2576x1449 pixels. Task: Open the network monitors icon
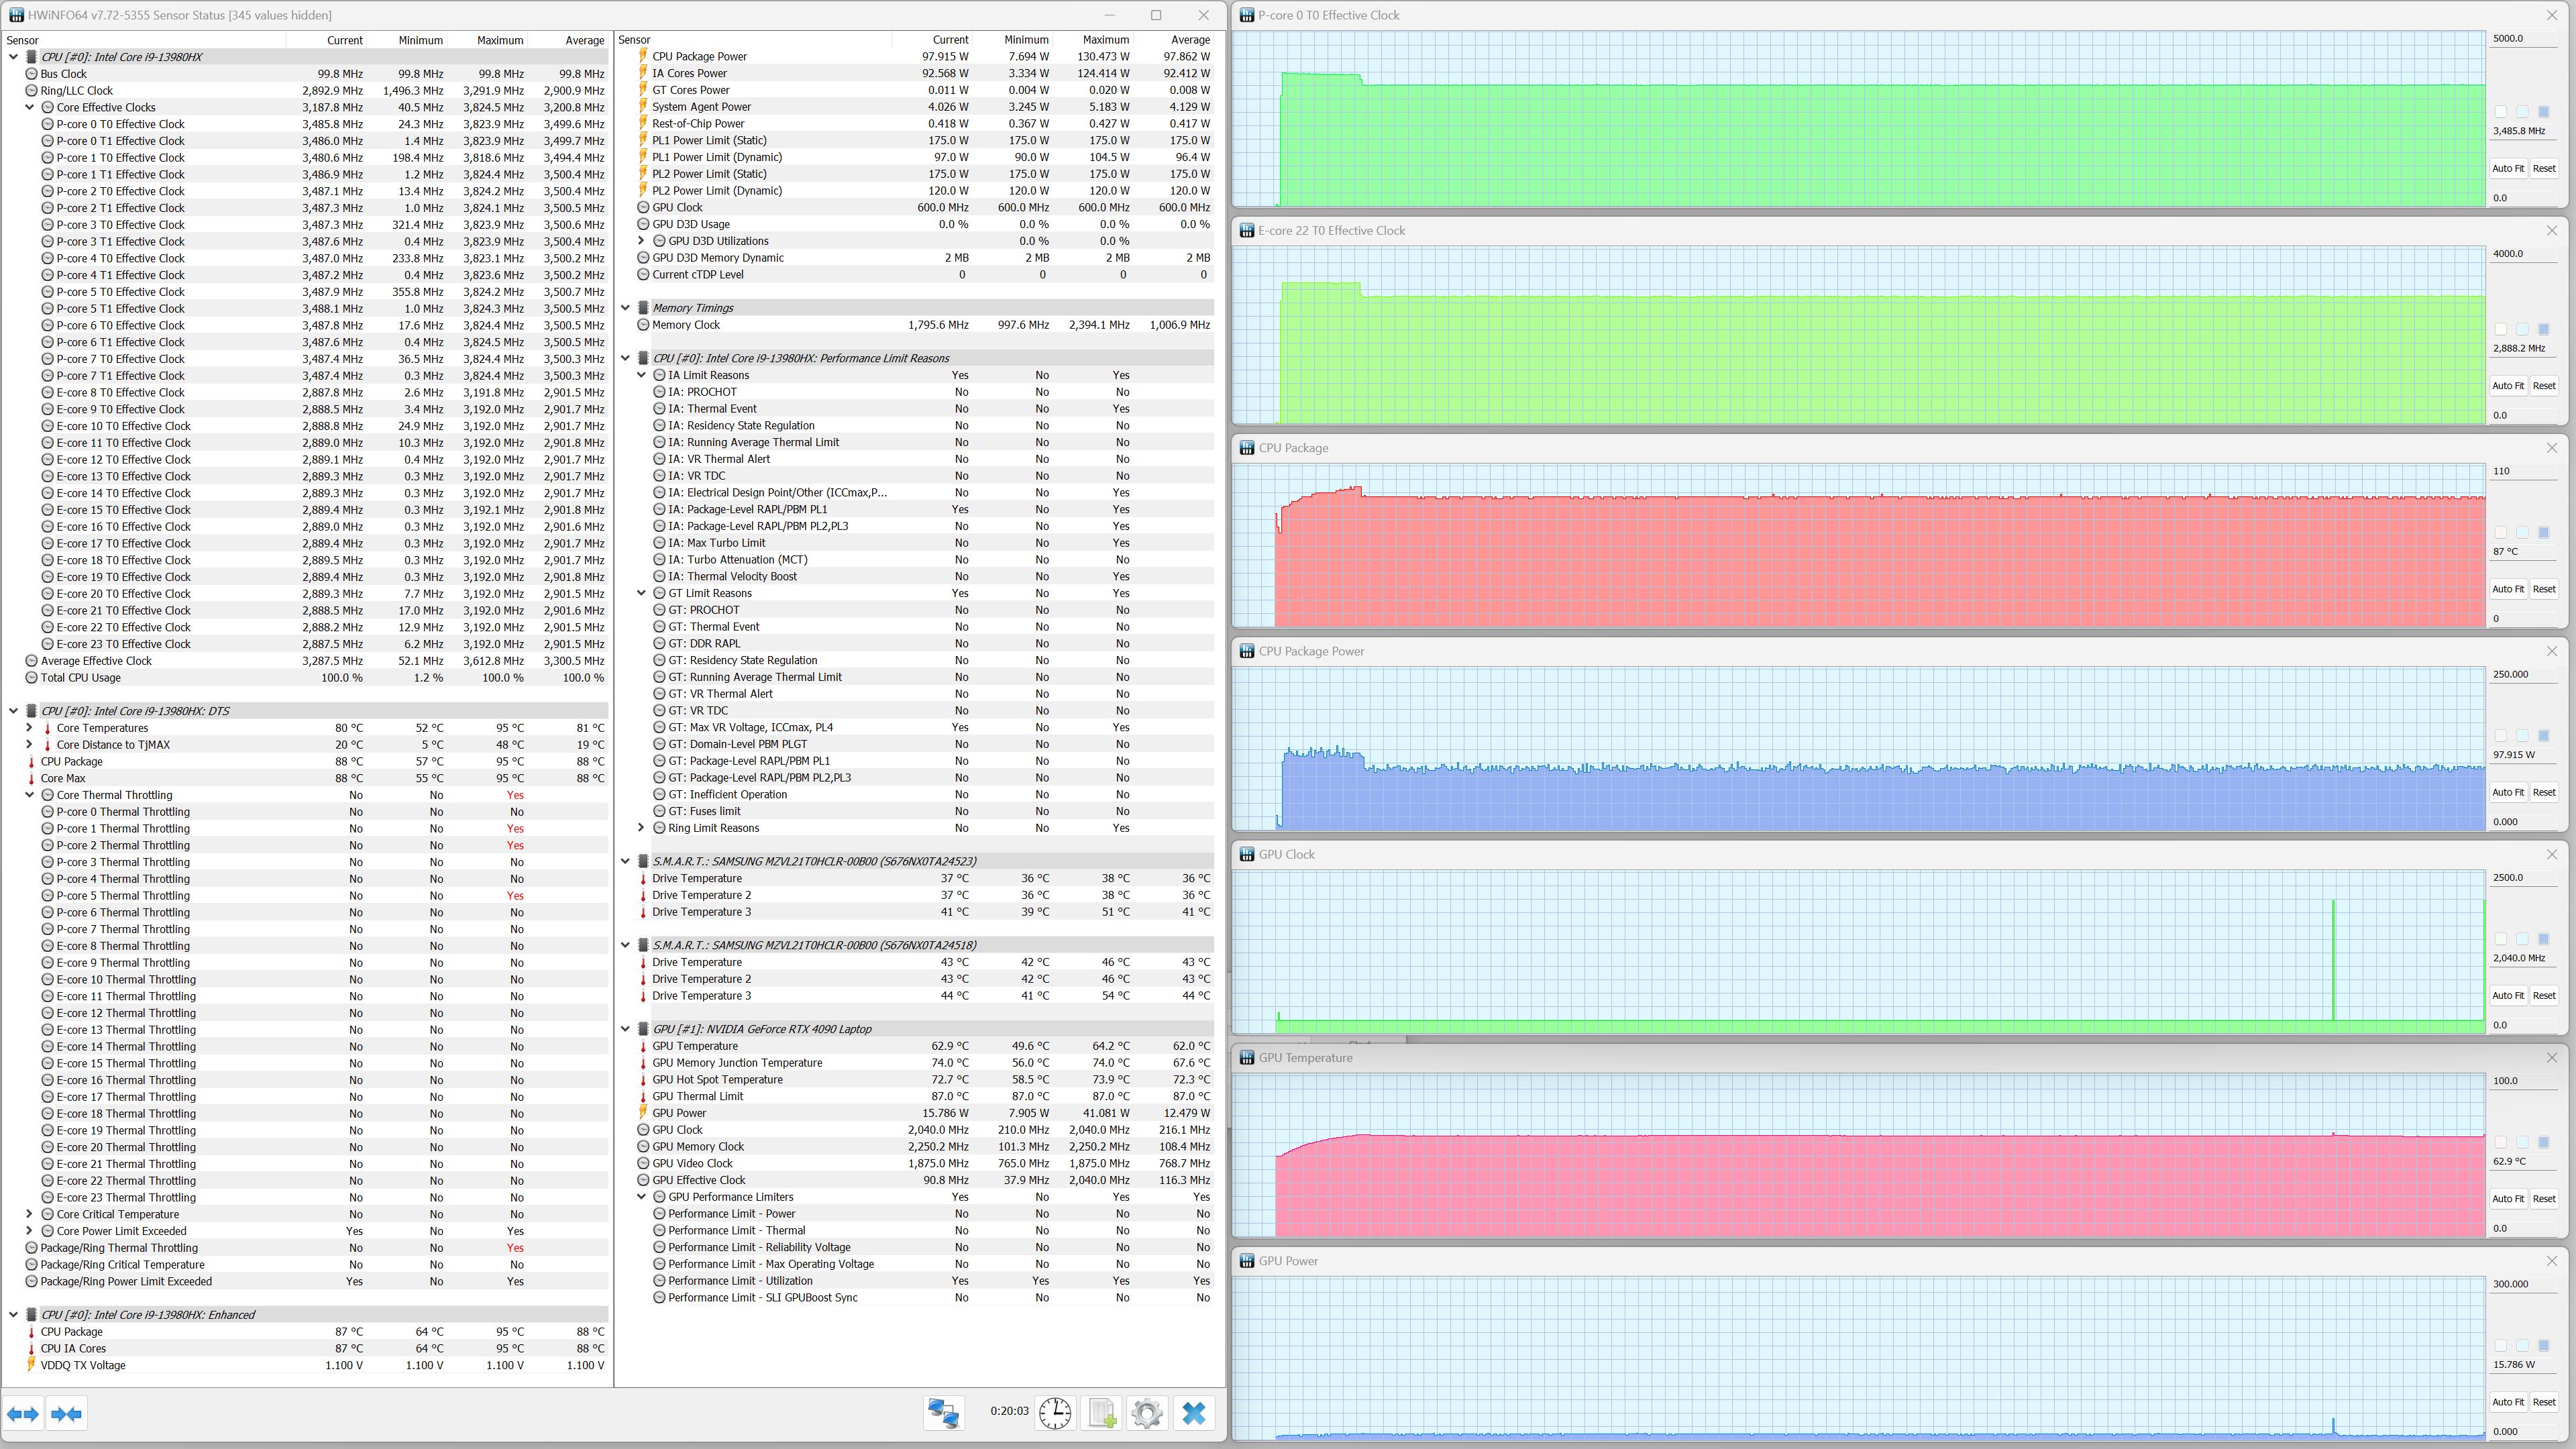pyautogui.click(x=943, y=1412)
